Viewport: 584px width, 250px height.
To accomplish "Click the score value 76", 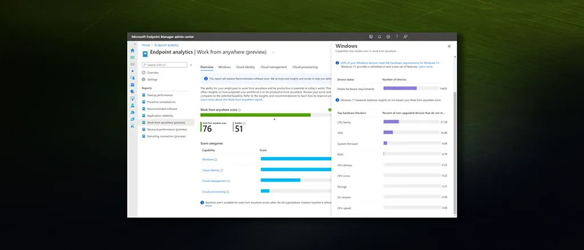I will (x=208, y=129).
